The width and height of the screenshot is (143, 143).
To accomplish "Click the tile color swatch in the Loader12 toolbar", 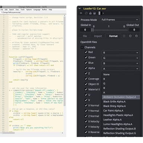I will pyautogui.click(x=99, y=13).
